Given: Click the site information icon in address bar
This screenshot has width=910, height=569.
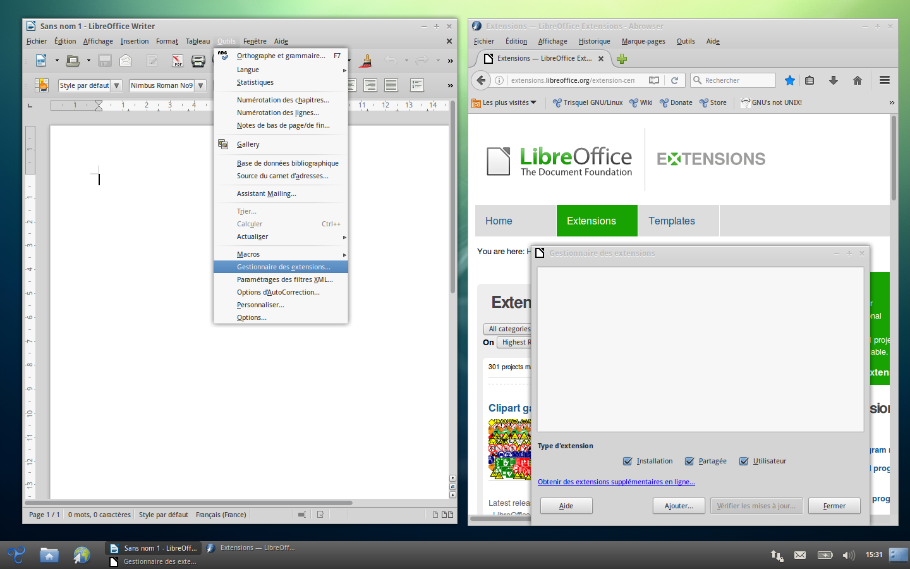Looking at the screenshot, I should click(x=499, y=80).
